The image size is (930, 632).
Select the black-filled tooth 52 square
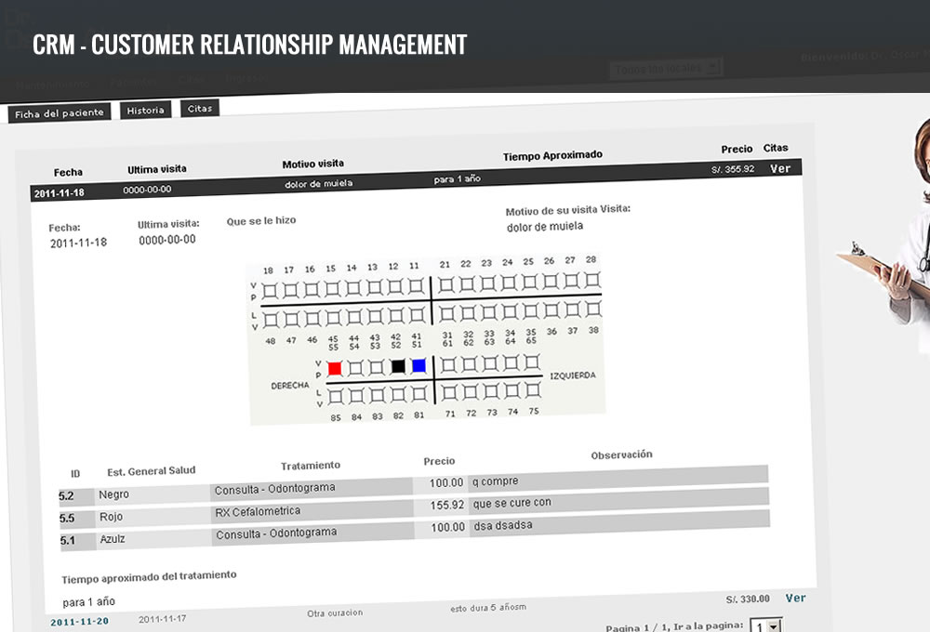tap(398, 367)
